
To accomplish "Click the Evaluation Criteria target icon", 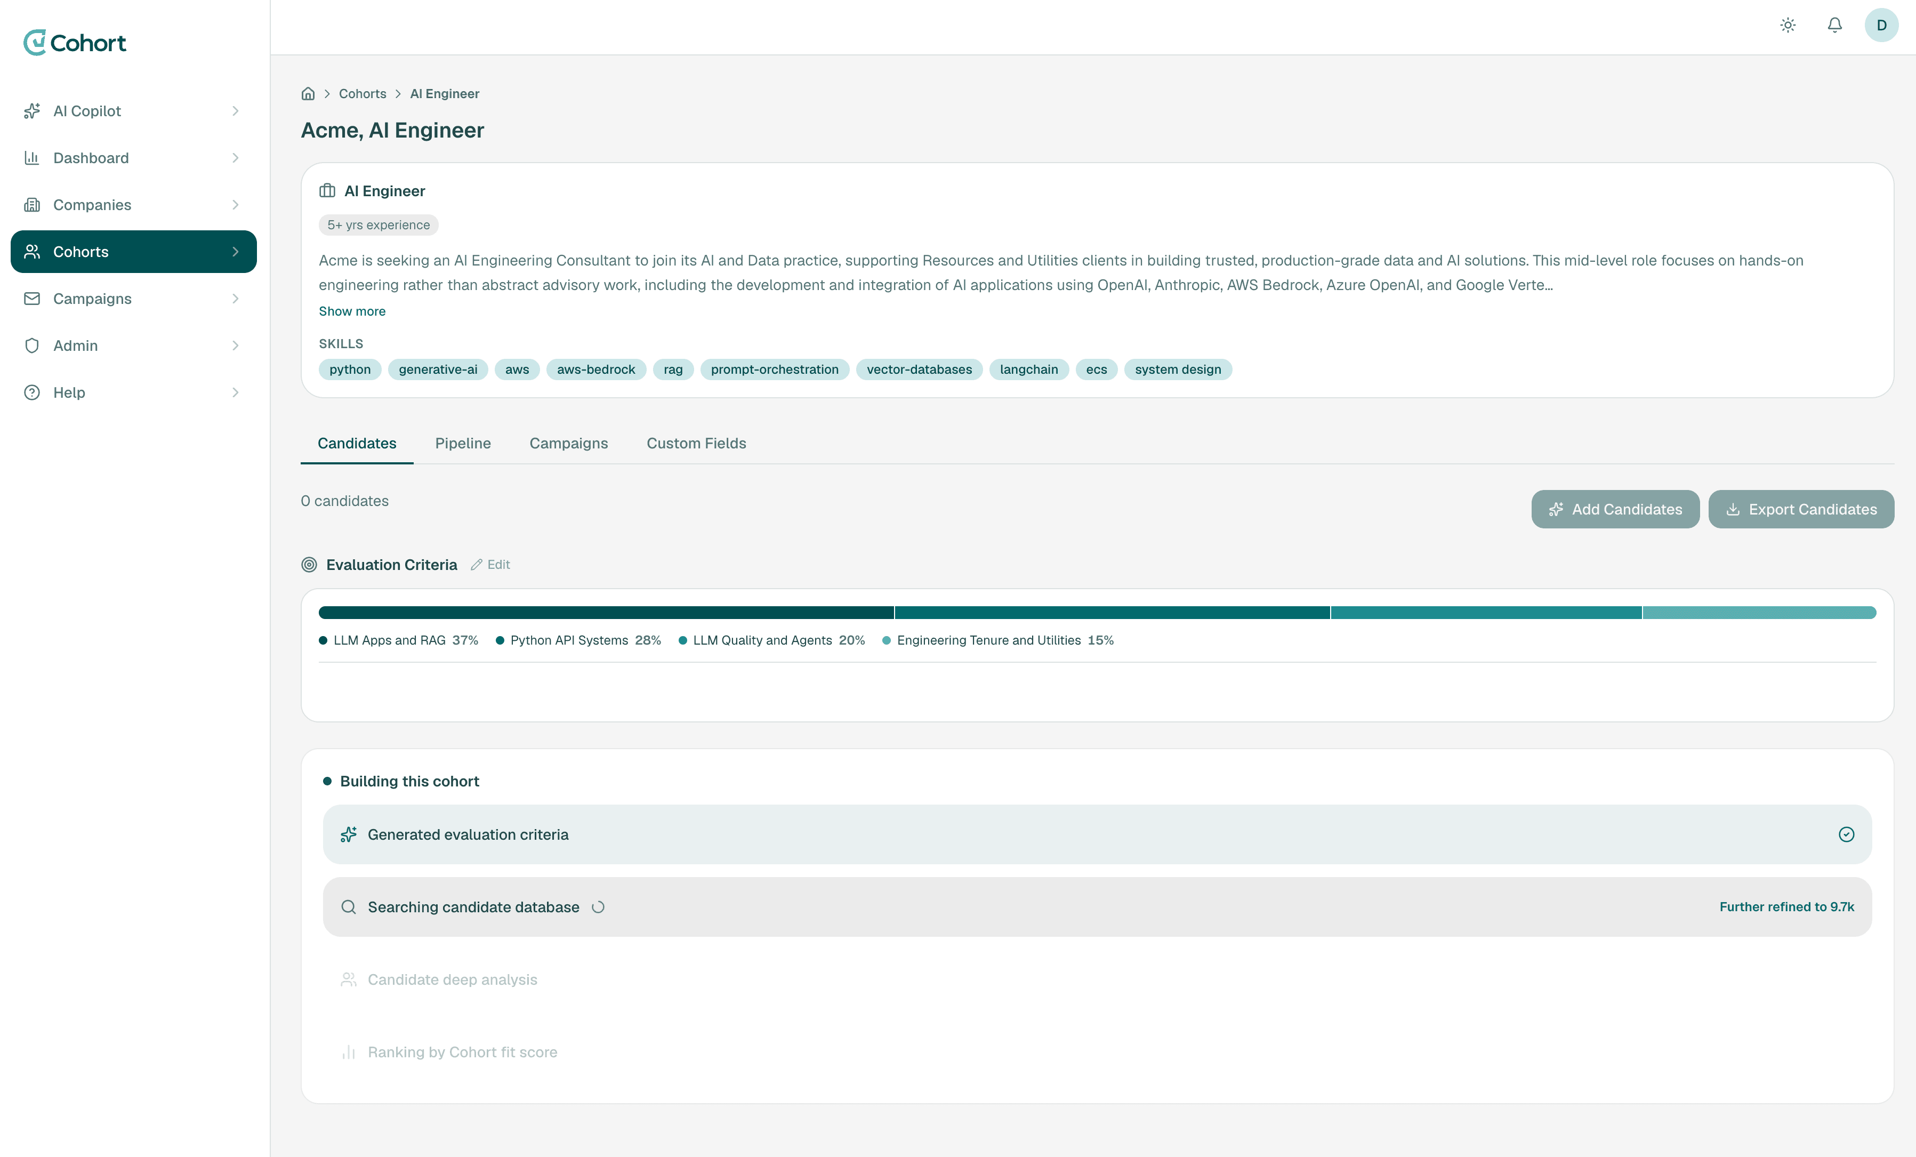I will pyautogui.click(x=309, y=565).
